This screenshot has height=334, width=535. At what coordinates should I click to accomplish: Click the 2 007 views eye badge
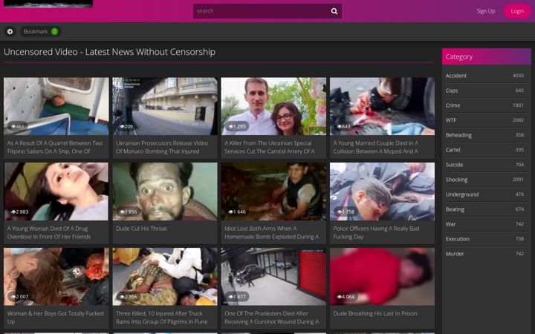coord(19,297)
